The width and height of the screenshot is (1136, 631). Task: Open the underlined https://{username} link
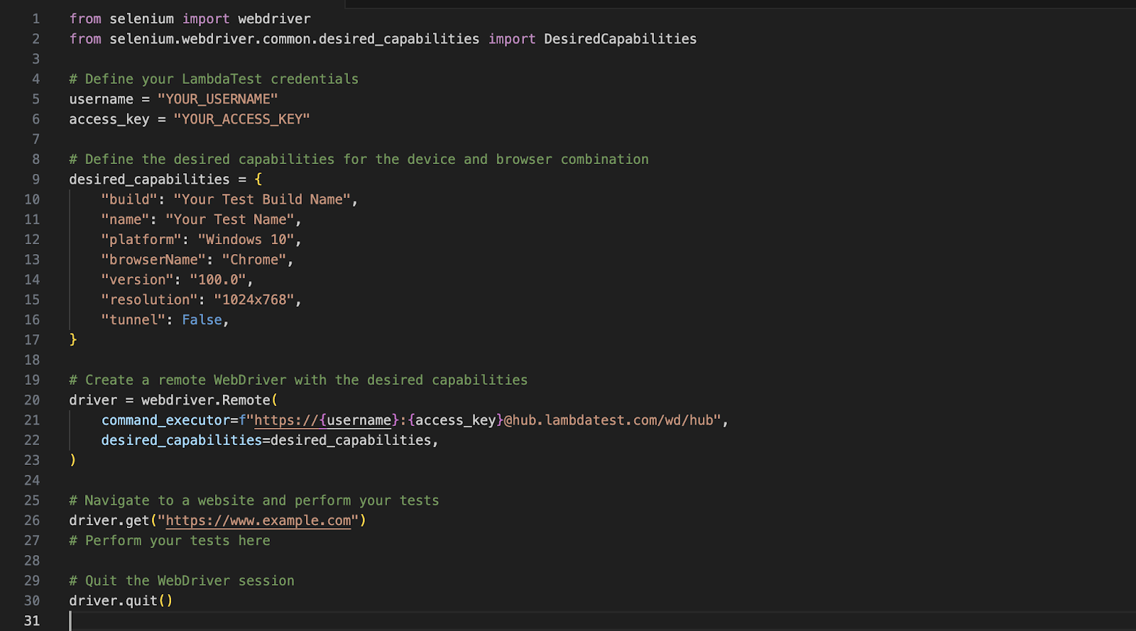point(323,420)
